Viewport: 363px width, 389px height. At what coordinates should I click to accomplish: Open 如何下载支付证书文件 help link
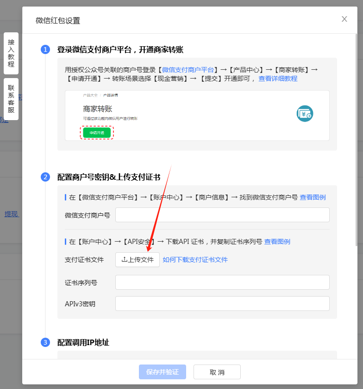click(195, 260)
